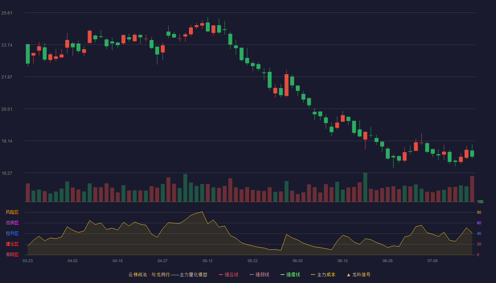Toggle the 强撑线 legend marker
496x283 pixels.
coord(283,275)
